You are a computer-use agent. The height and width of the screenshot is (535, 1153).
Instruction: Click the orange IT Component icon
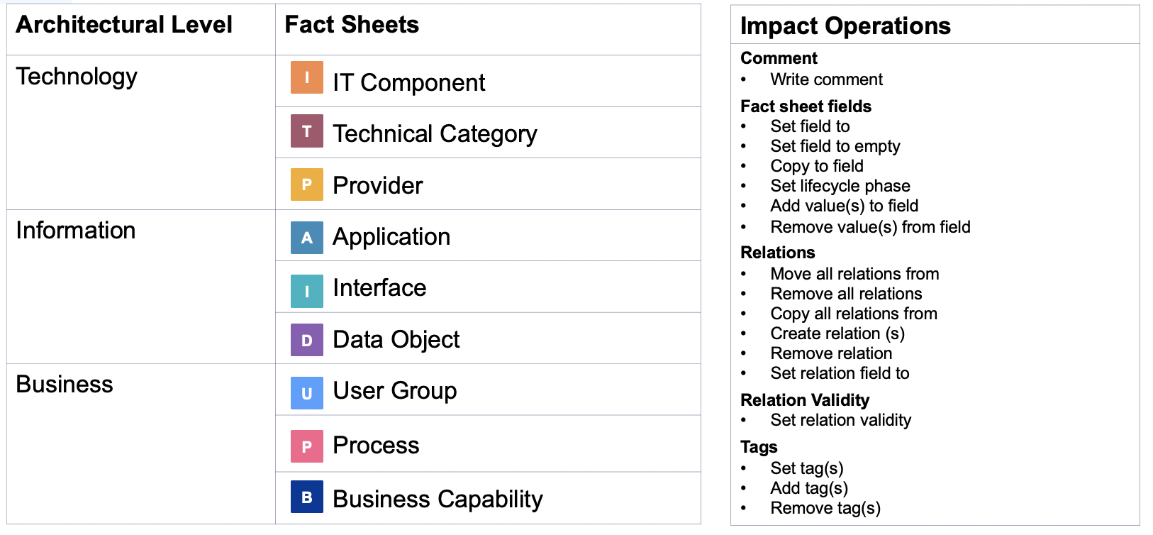point(306,78)
